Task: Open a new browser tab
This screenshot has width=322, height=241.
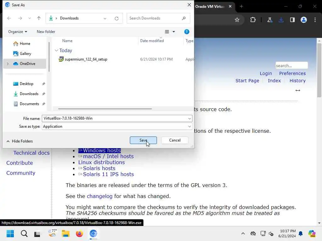Action: [x=241, y=6]
